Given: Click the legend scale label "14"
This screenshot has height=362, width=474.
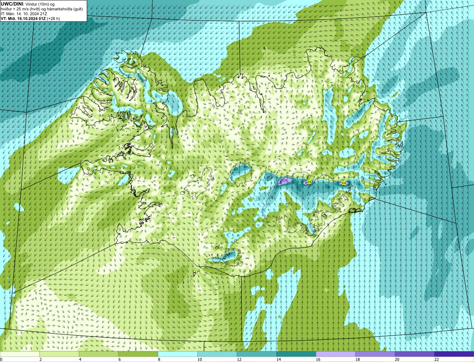Looking at the screenshot, I should (x=278, y=359).
